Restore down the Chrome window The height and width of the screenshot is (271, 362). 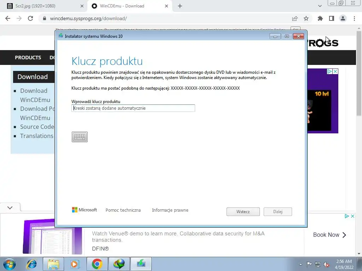[x=341, y=3]
